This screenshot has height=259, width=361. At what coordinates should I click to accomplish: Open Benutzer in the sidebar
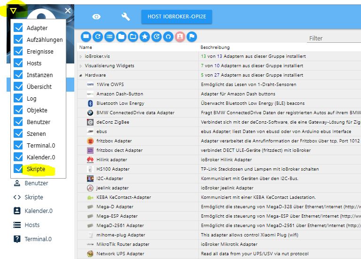31,183
